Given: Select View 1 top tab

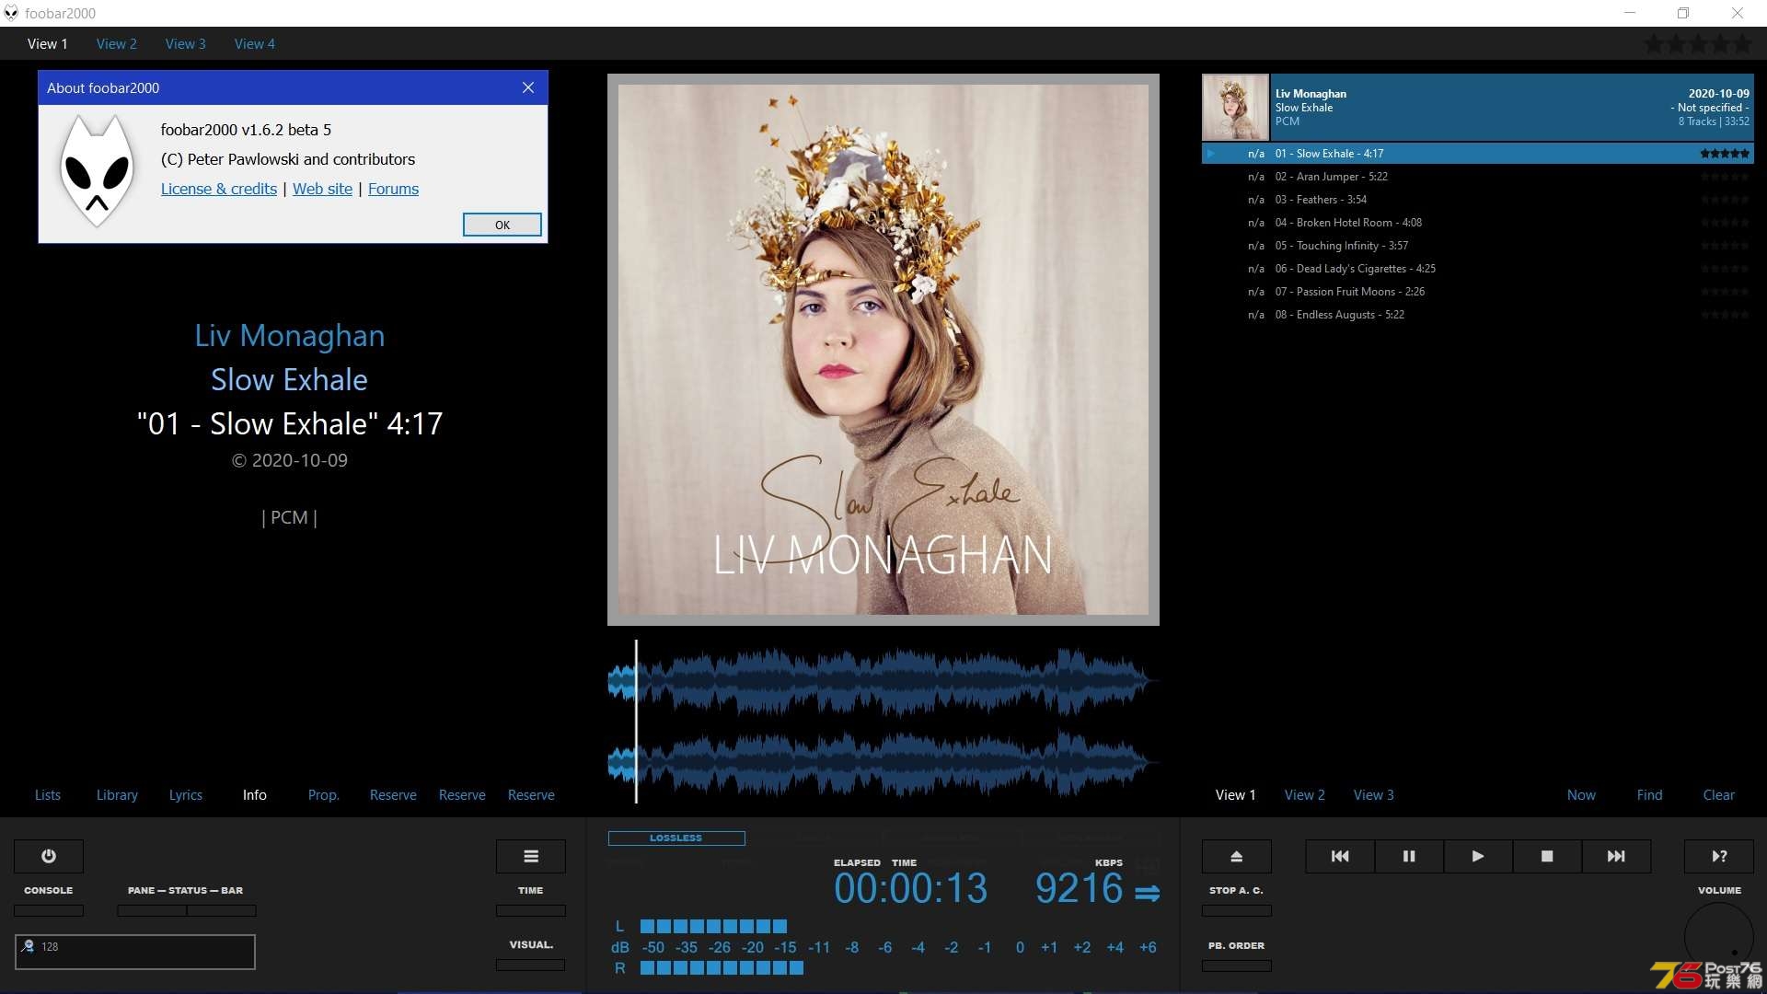Looking at the screenshot, I should point(48,43).
